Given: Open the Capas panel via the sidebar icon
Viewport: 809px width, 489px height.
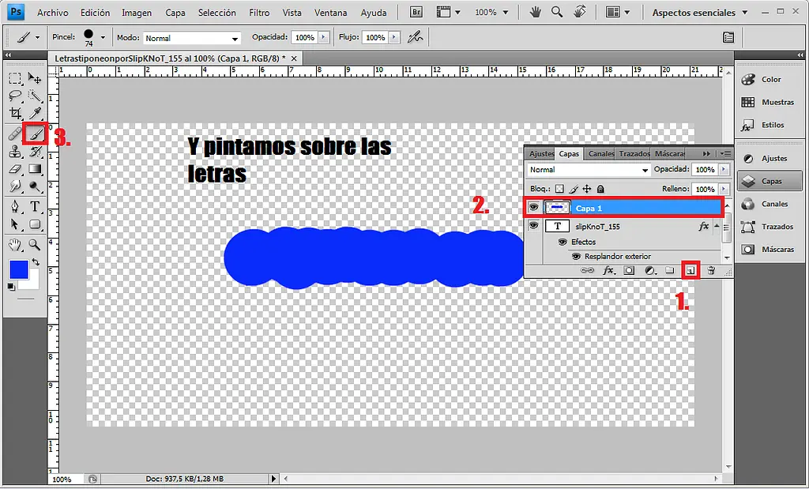Looking at the screenshot, I should 769,181.
